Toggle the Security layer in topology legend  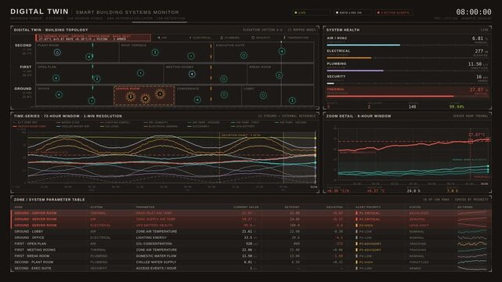click(262, 38)
